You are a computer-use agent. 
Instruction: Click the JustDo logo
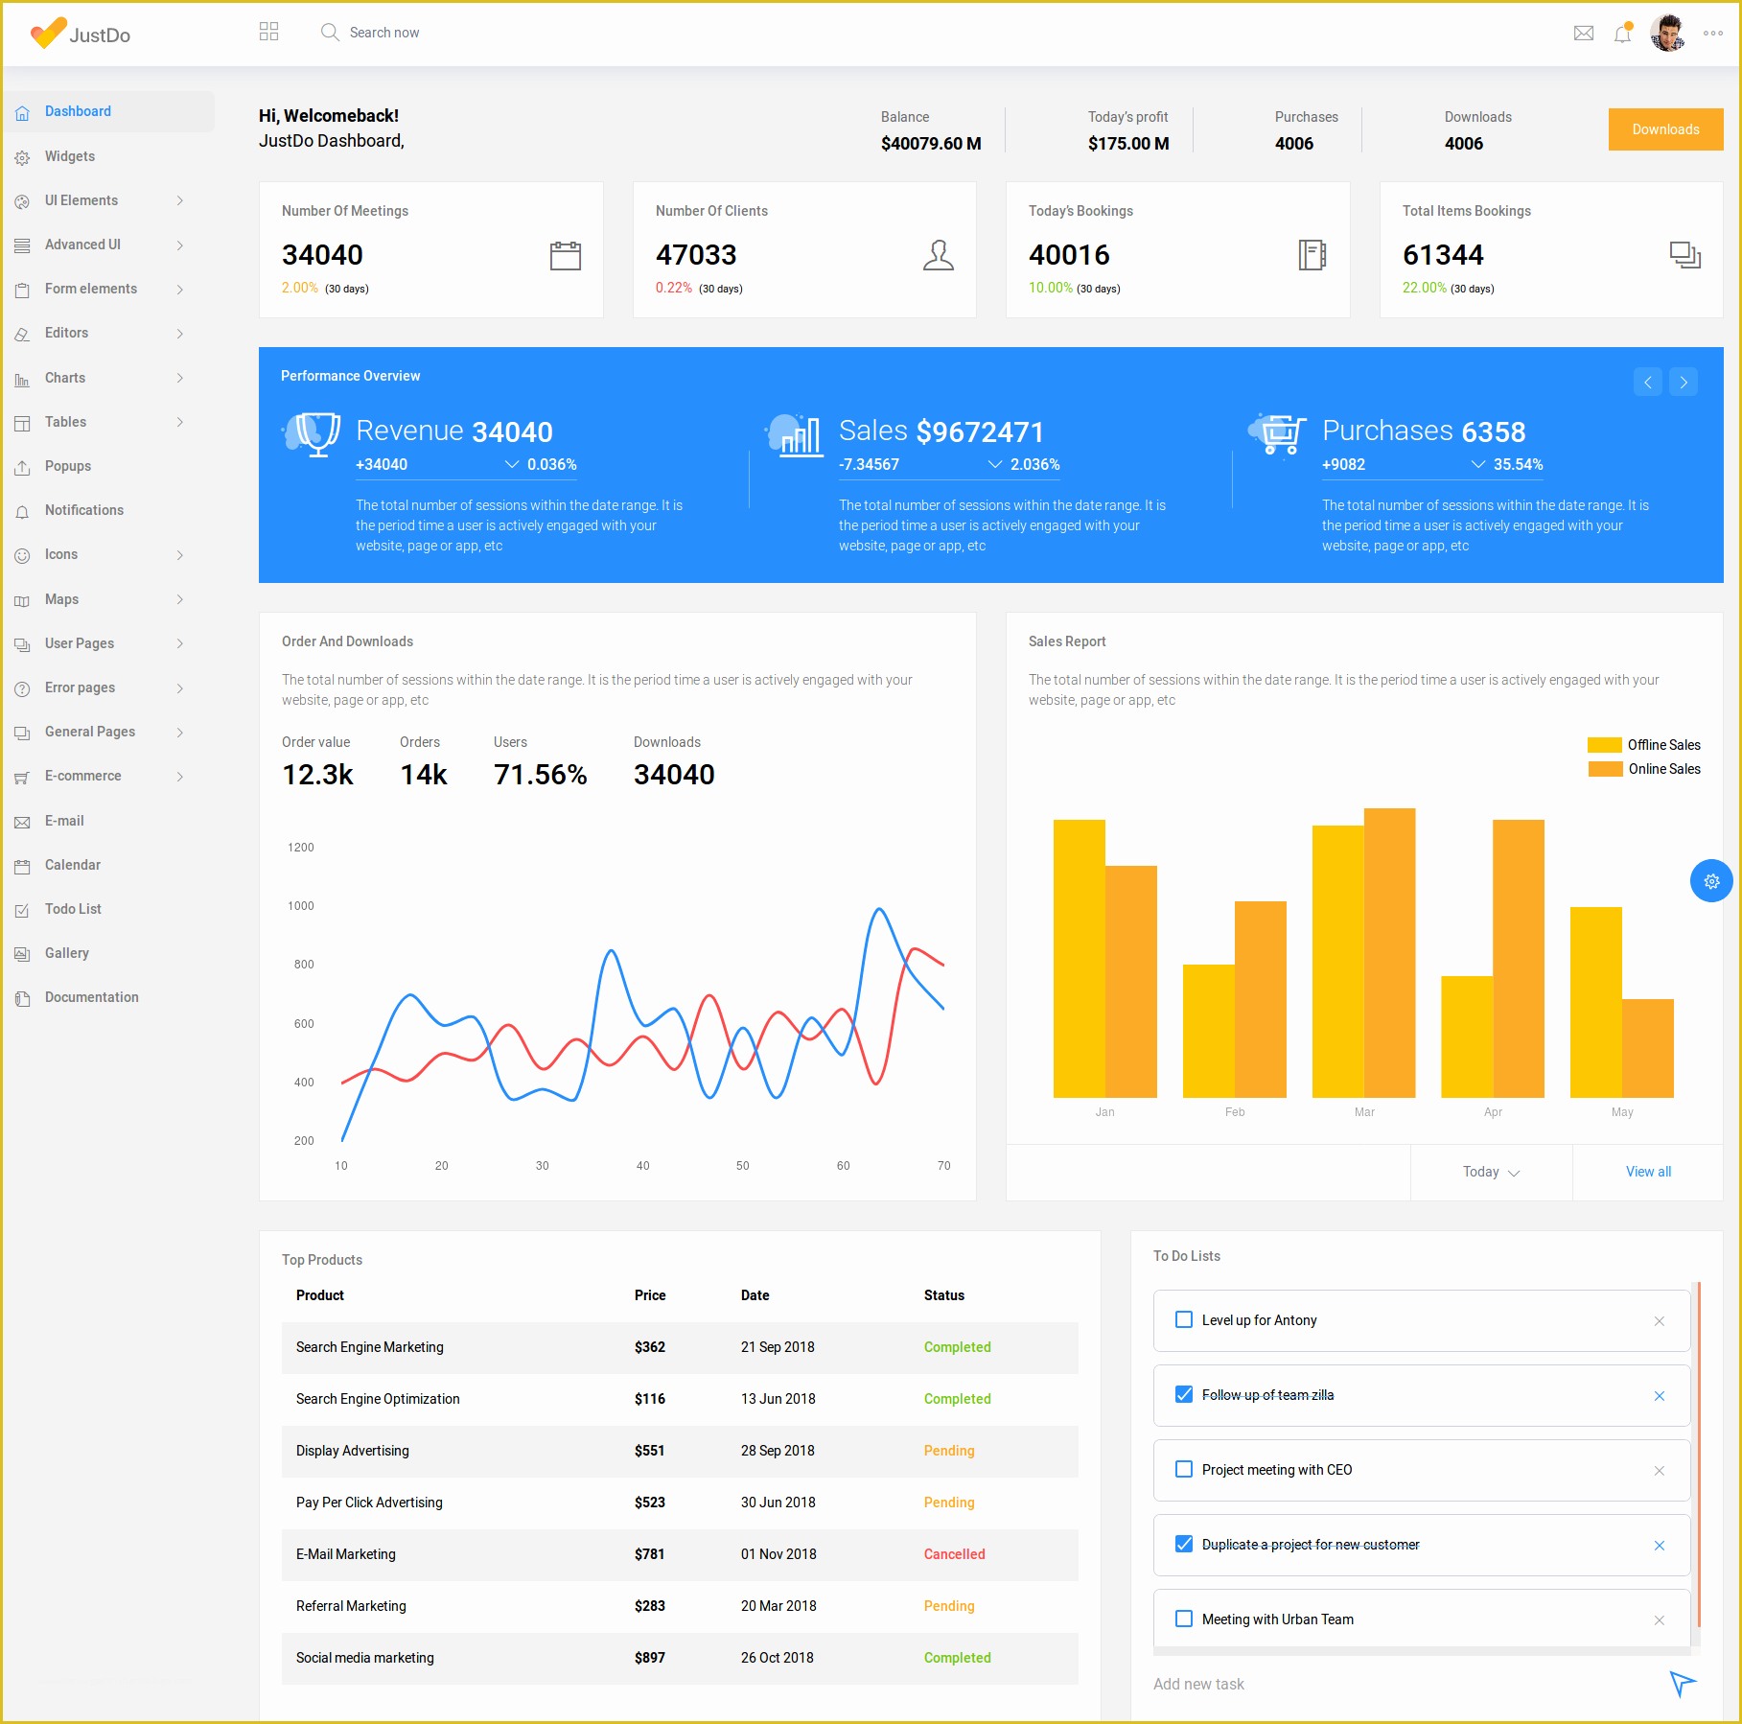click(x=81, y=34)
